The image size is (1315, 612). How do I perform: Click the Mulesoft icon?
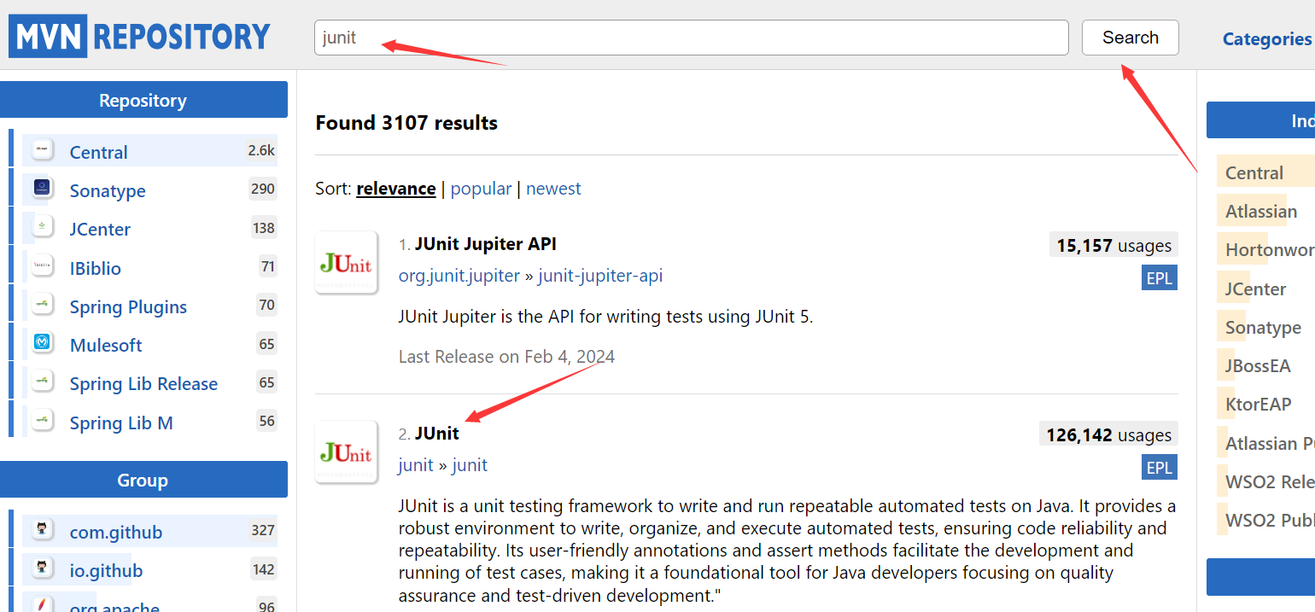point(42,343)
